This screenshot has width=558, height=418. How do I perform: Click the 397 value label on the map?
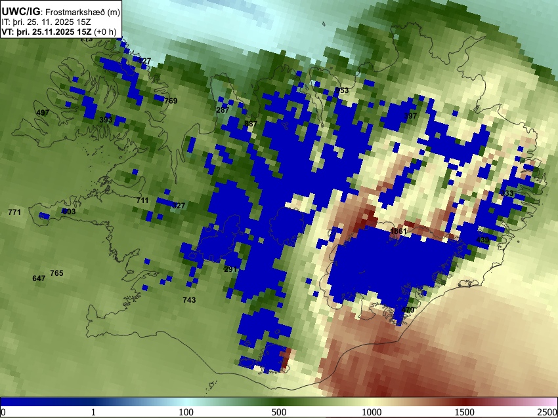[410, 116]
